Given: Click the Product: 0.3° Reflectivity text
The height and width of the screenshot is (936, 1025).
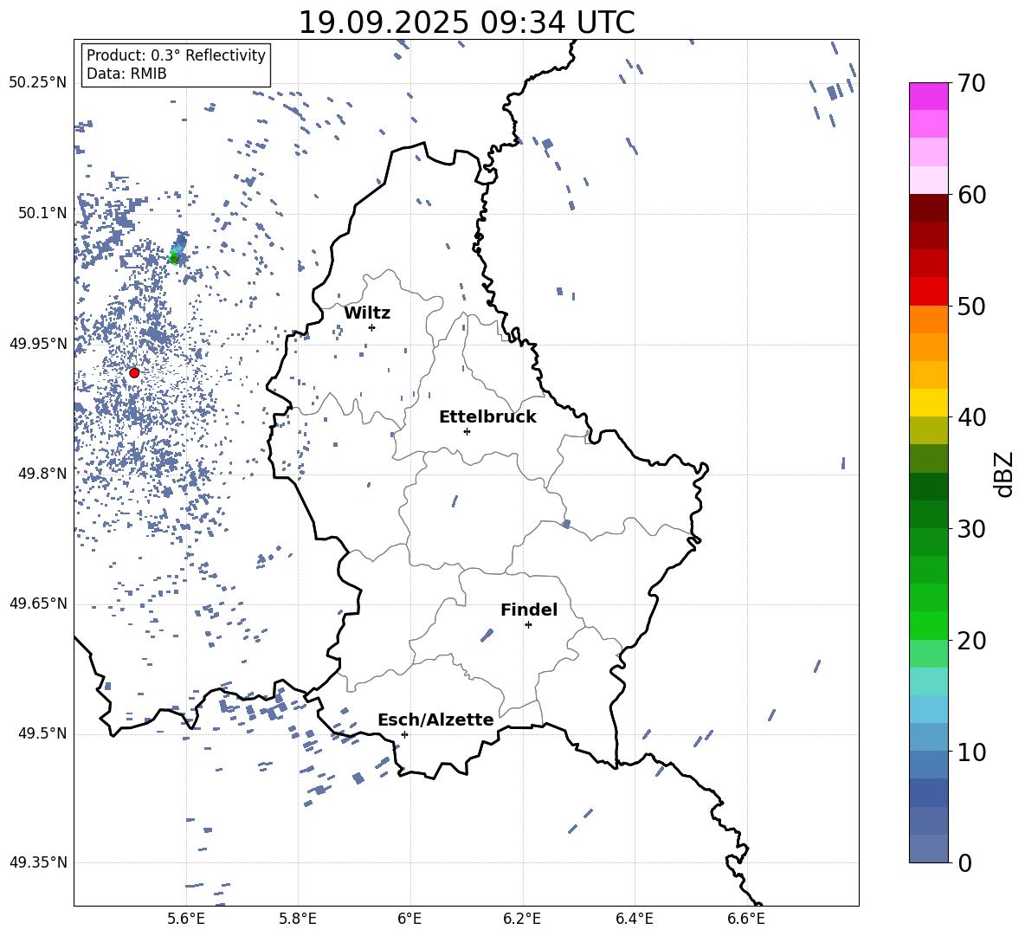Looking at the screenshot, I should click(176, 55).
